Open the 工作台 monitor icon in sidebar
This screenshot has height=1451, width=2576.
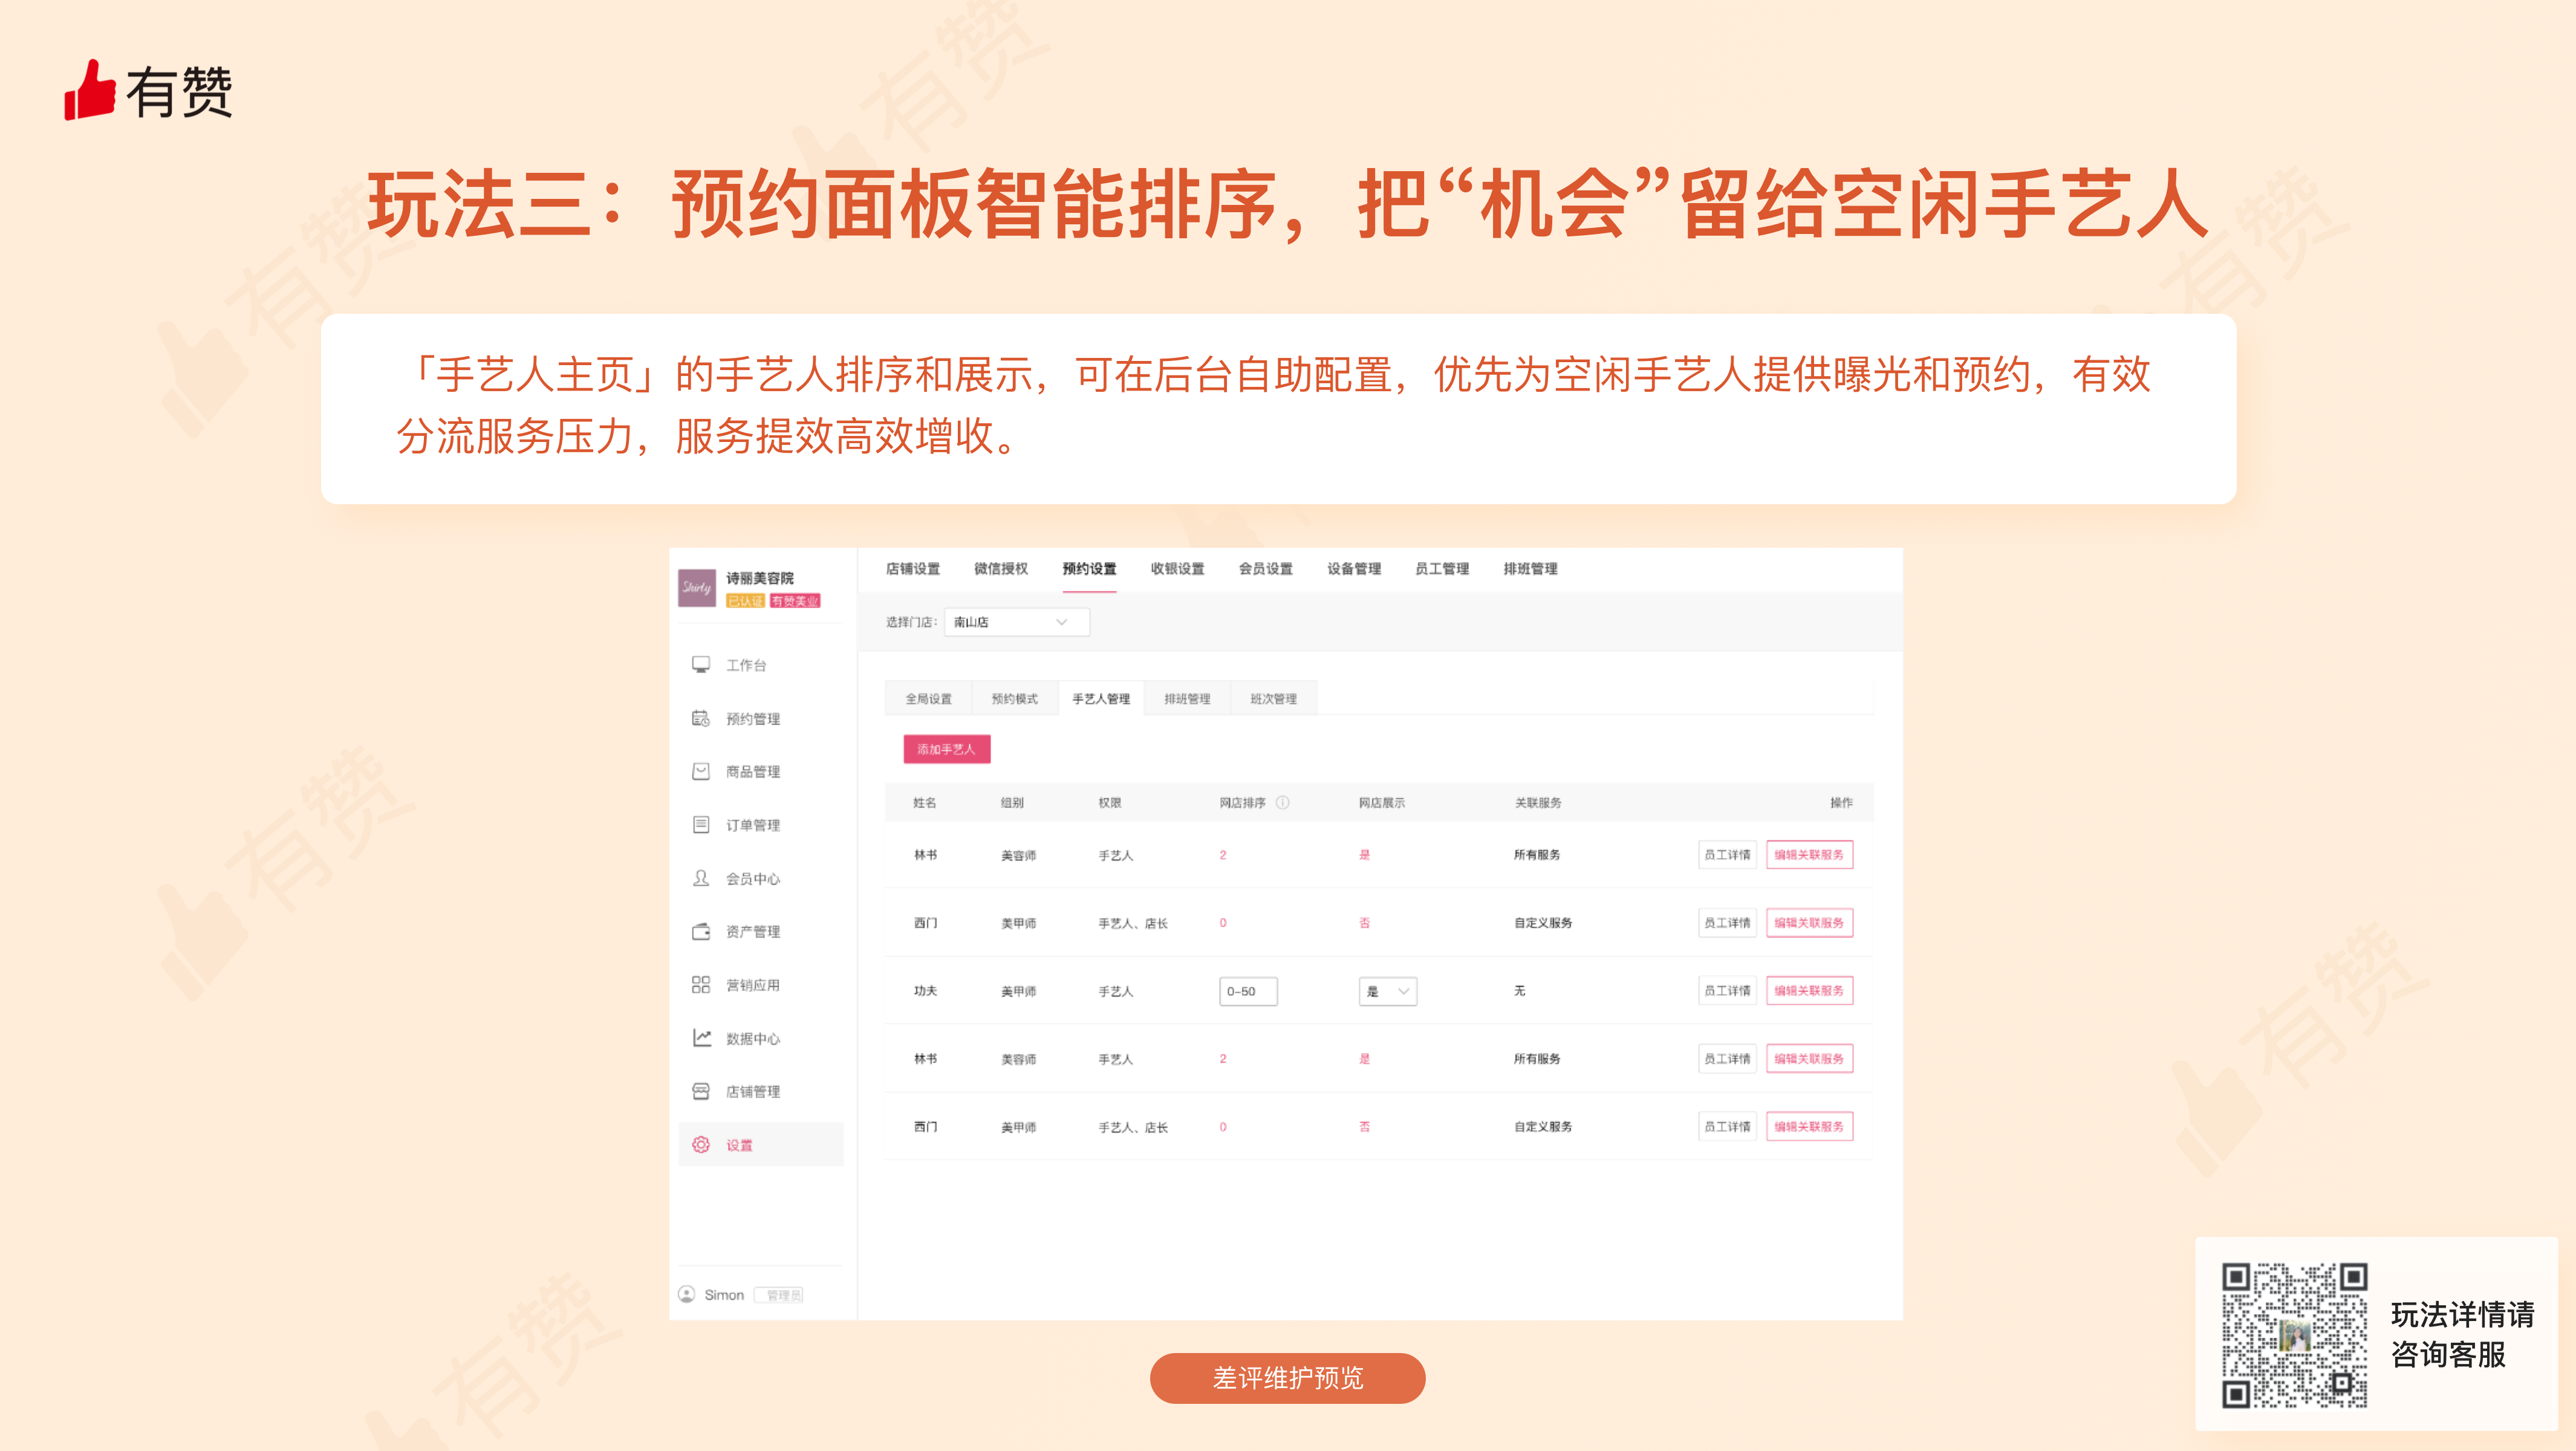coord(701,665)
